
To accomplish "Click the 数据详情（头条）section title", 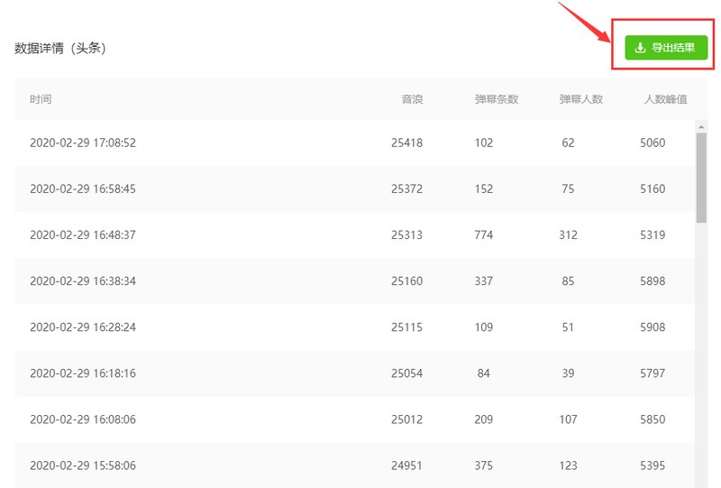I will (x=60, y=48).
